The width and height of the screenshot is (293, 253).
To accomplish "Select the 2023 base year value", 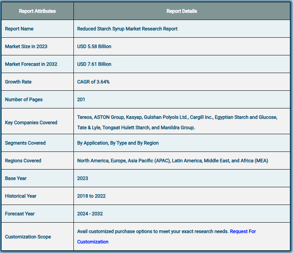I will tap(82, 178).
